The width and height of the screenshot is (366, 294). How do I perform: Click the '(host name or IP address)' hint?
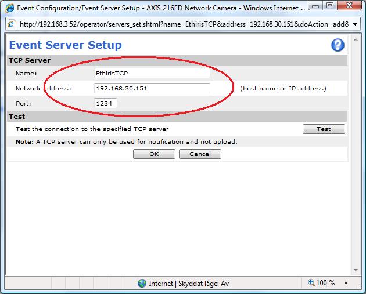click(283, 89)
